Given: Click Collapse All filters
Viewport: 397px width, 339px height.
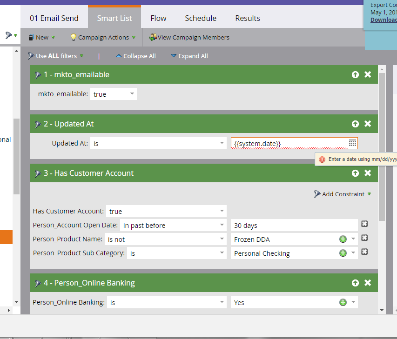Looking at the screenshot, I should (135, 56).
